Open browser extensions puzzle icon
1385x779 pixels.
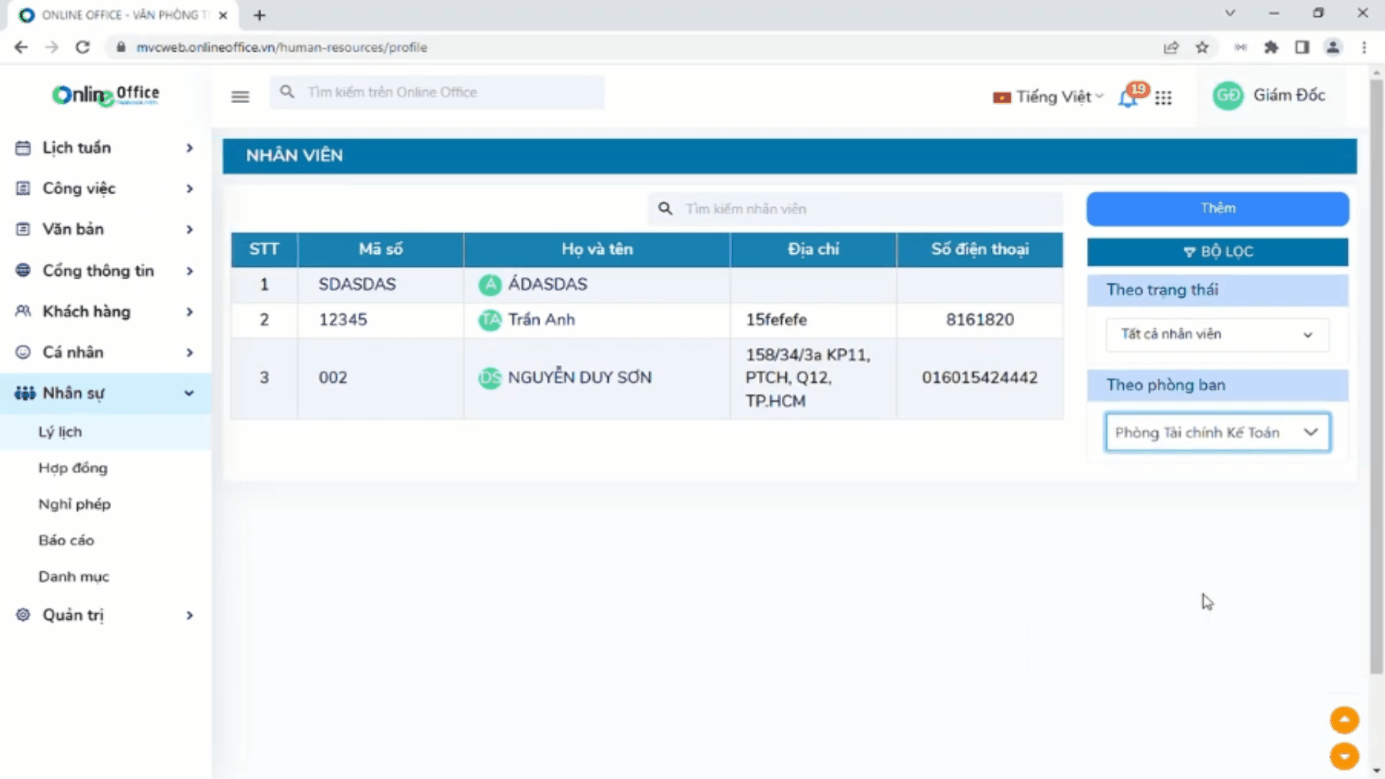1271,48
